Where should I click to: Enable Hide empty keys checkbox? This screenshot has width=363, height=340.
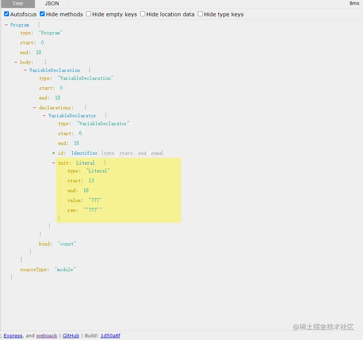click(x=88, y=14)
